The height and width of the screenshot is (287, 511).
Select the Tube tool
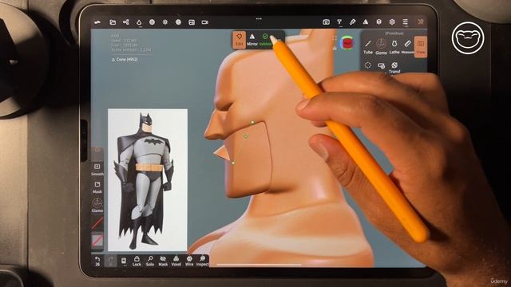(x=368, y=46)
